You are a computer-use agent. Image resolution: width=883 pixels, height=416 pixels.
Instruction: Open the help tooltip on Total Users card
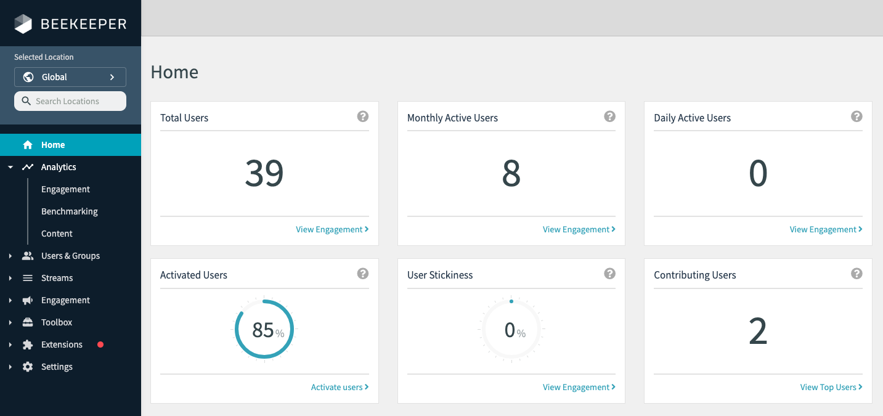363,116
